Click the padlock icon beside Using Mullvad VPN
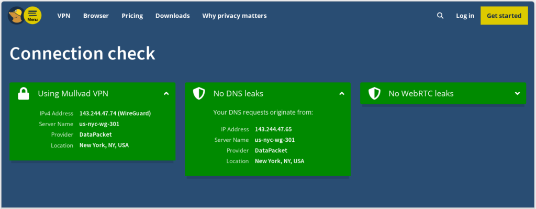 click(24, 94)
